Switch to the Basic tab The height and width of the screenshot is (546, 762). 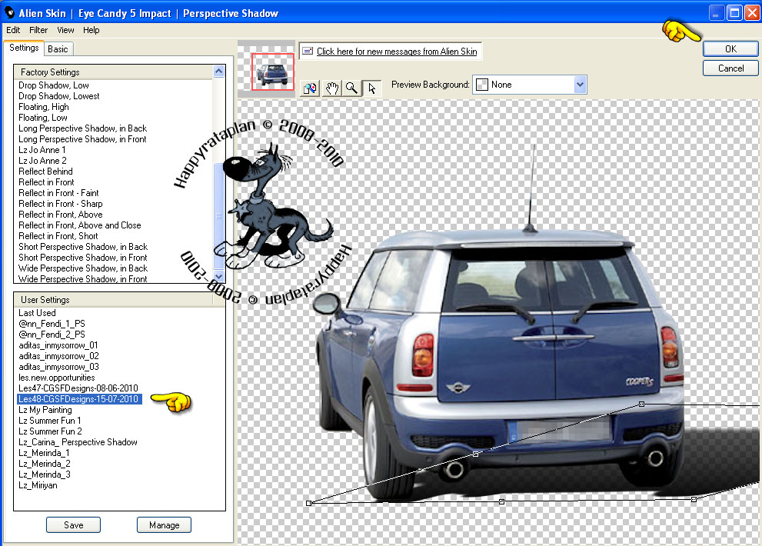click(58, 49)
